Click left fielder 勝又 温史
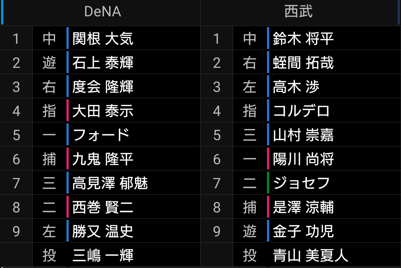 point(103,231)
